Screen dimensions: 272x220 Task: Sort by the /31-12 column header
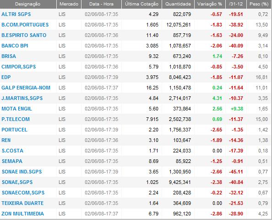tap(235, 4)
